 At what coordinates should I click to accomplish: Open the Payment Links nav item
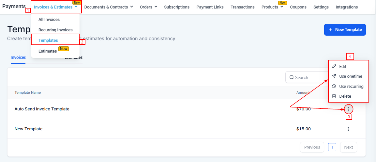[x=210, y=7]
